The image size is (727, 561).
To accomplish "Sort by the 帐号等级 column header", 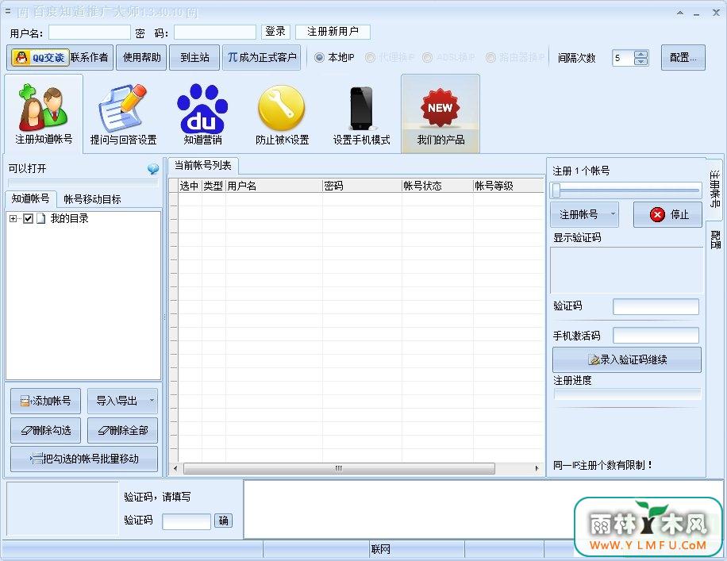I will click(508, 186).
